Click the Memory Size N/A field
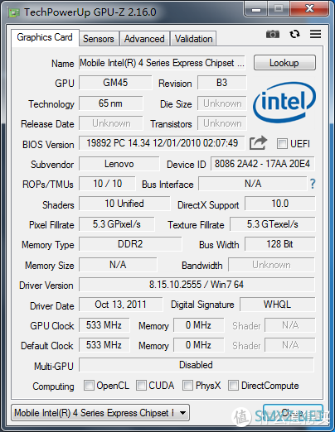The image size is (335, 432). coord(118,265)
